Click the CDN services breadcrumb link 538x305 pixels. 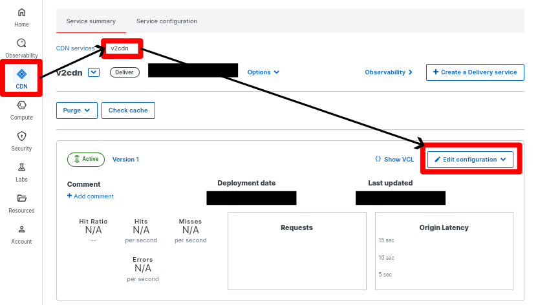coord(75,48)
